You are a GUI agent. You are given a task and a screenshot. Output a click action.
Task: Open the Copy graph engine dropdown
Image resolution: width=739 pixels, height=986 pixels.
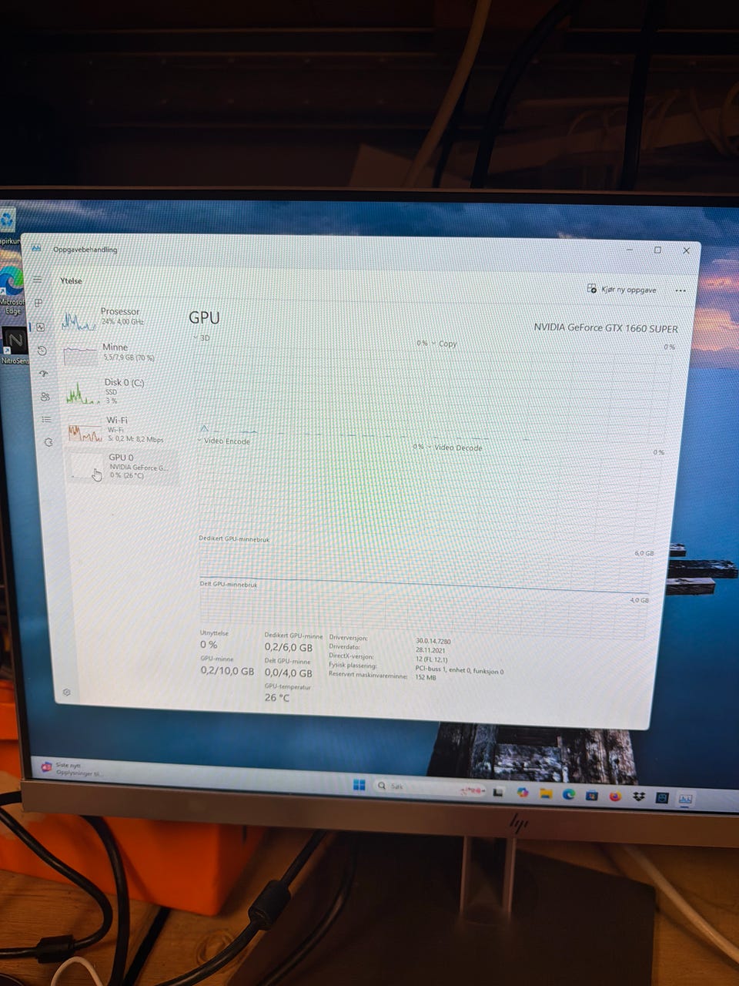click(444, 344)
